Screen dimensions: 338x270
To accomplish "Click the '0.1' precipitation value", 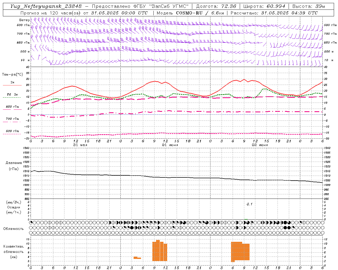I will click(x=250, y=204).
